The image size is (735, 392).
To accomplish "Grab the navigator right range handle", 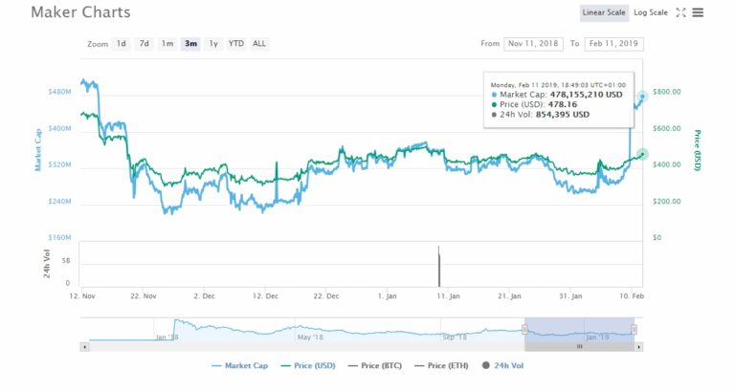I will [634, 330].
